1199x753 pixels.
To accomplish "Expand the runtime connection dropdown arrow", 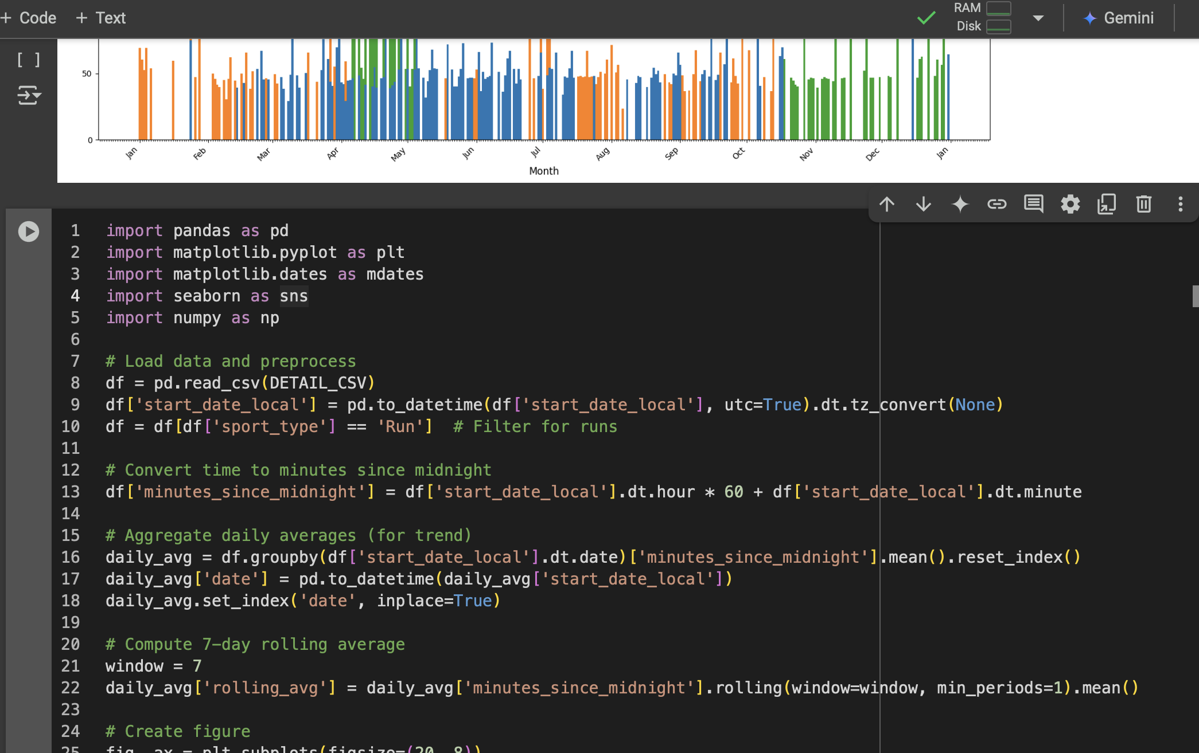I will click(1038, 18).
